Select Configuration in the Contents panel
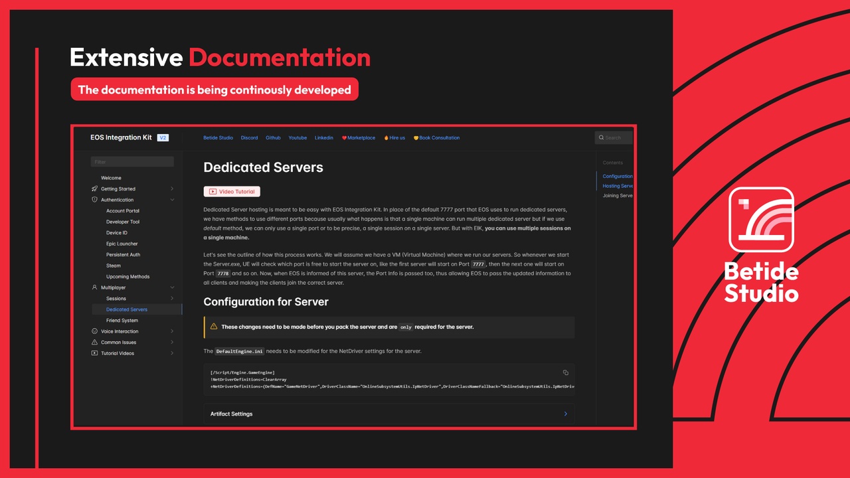The image size is (850, 478). tap(617, 176)
